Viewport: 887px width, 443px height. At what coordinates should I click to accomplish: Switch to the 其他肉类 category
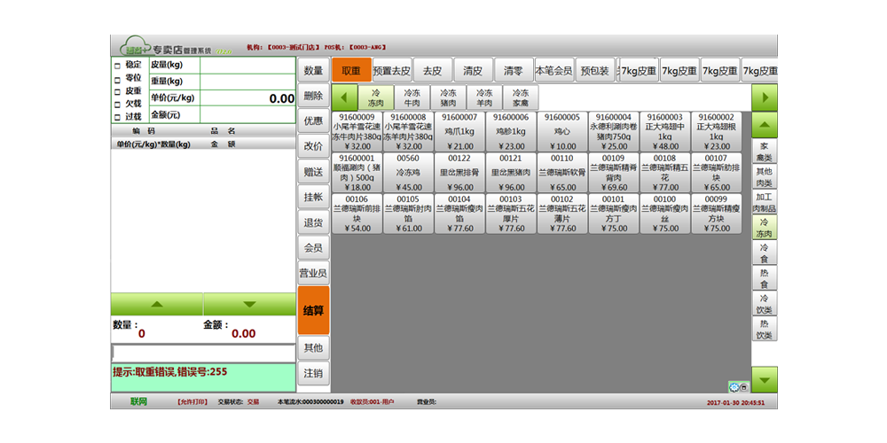[x=765, y=177]
